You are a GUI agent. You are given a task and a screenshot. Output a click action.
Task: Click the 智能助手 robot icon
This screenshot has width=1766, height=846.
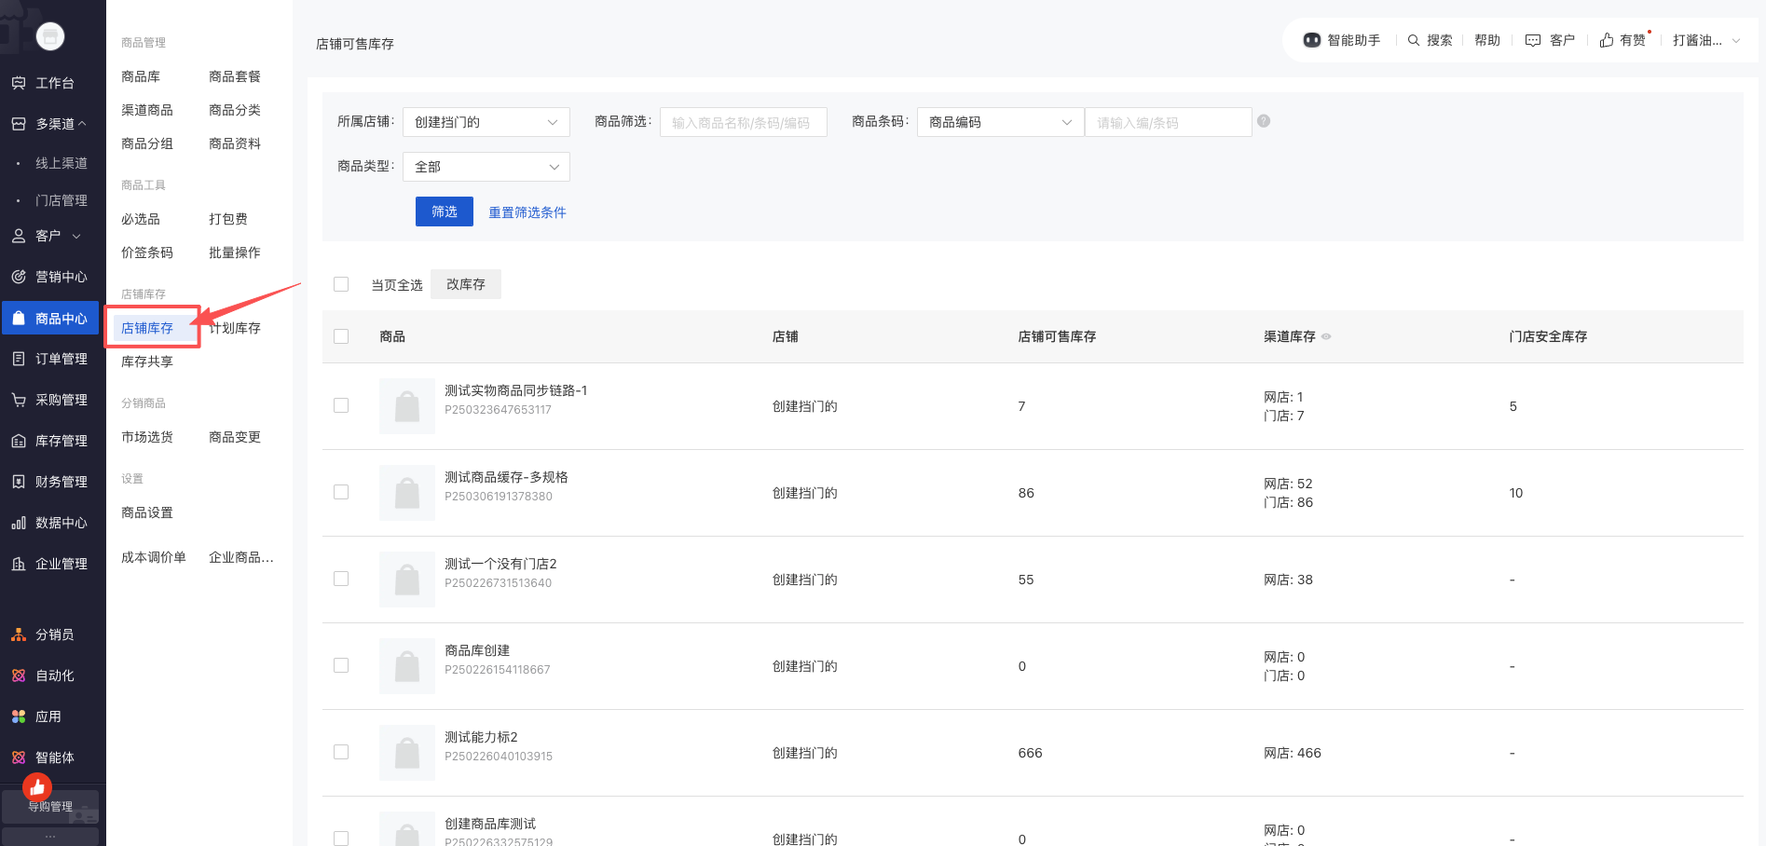[1311, 40]
